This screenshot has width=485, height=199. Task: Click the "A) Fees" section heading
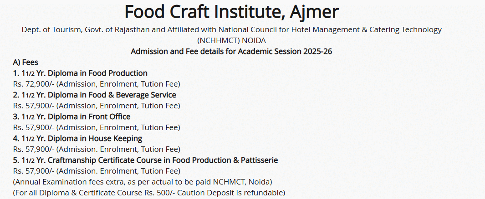pos(26,62)
